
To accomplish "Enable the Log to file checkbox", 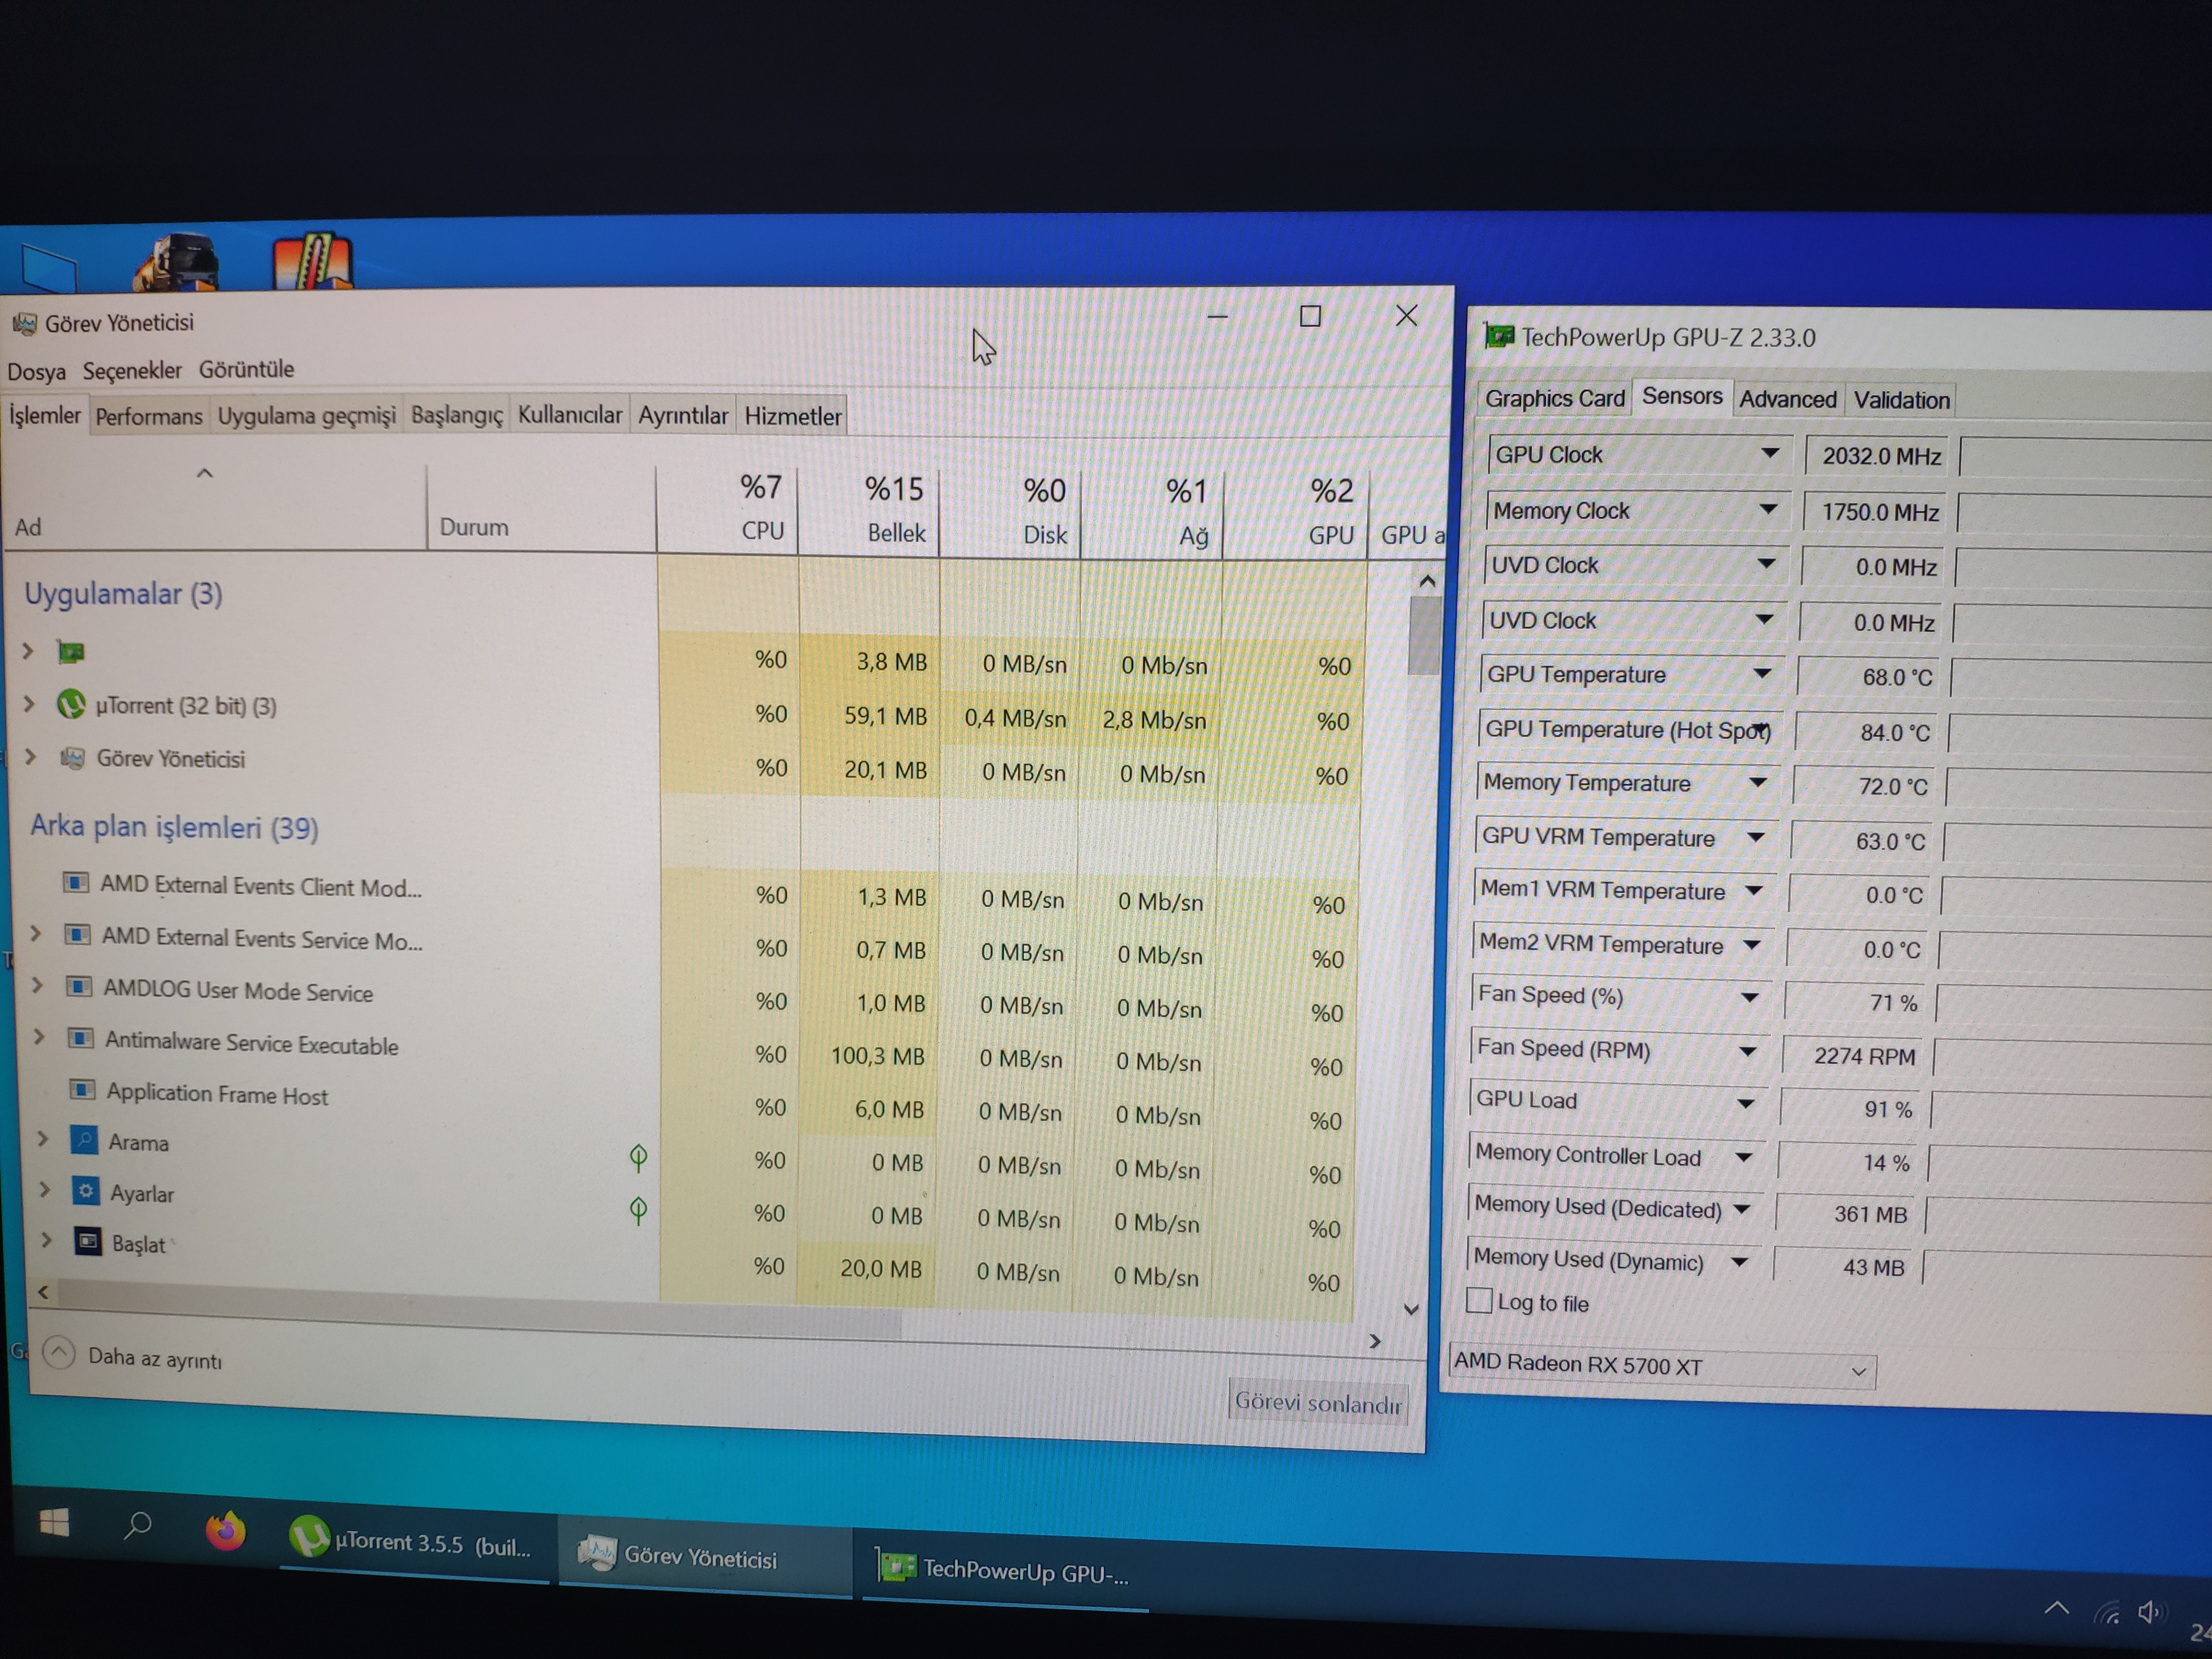I will point(1478,1300).
